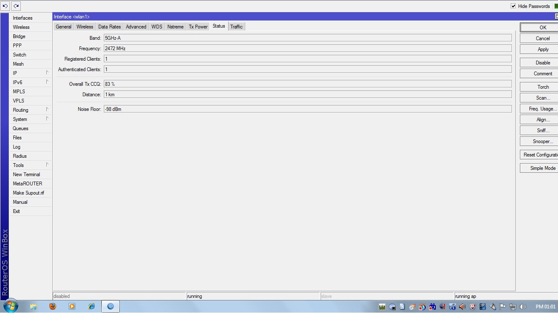The height and width of the screenshot is (313, 558).
Task: Open the Files sidebar entry
Action: pyautogui.click(x=30, y=138)
